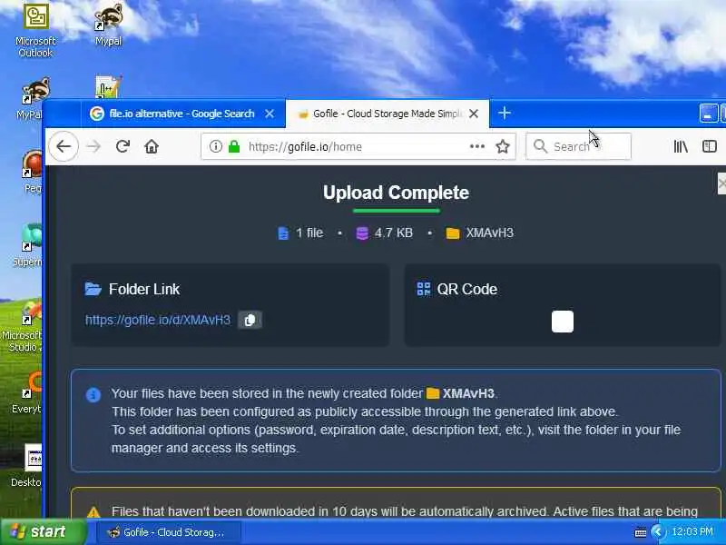The width and height of the screenshot is (726, 545).
Task: Select the Gofile Cloud Storage tab
Action: point(388,114)
